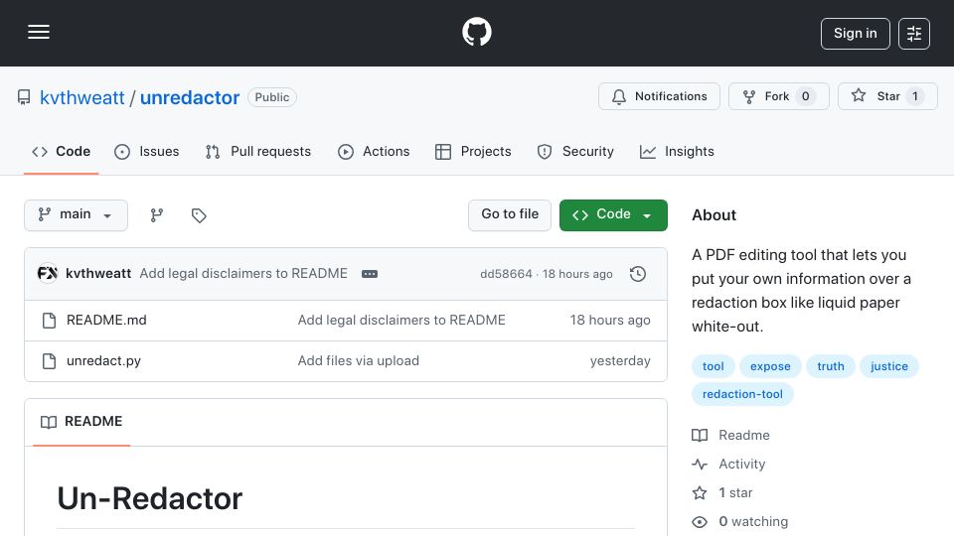Open commit hash dd58664
Image resolution: width=954 pixels, height=536 pixels.
tap(506, 274)
